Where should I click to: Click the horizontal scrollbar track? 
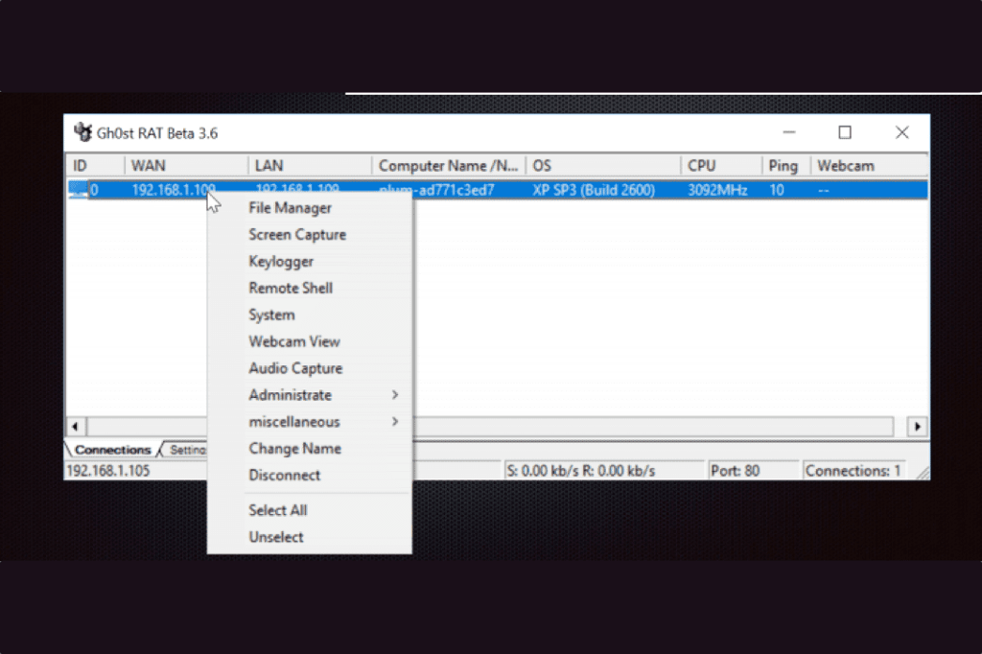click(x=651, y=427)
